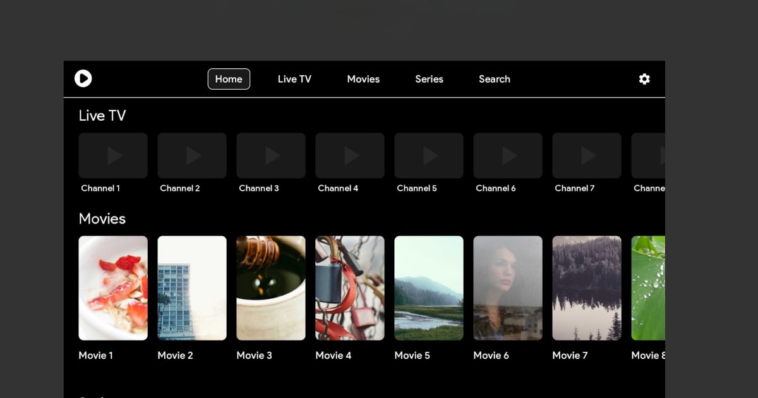Open the Settings gear icon

point(644,79)
